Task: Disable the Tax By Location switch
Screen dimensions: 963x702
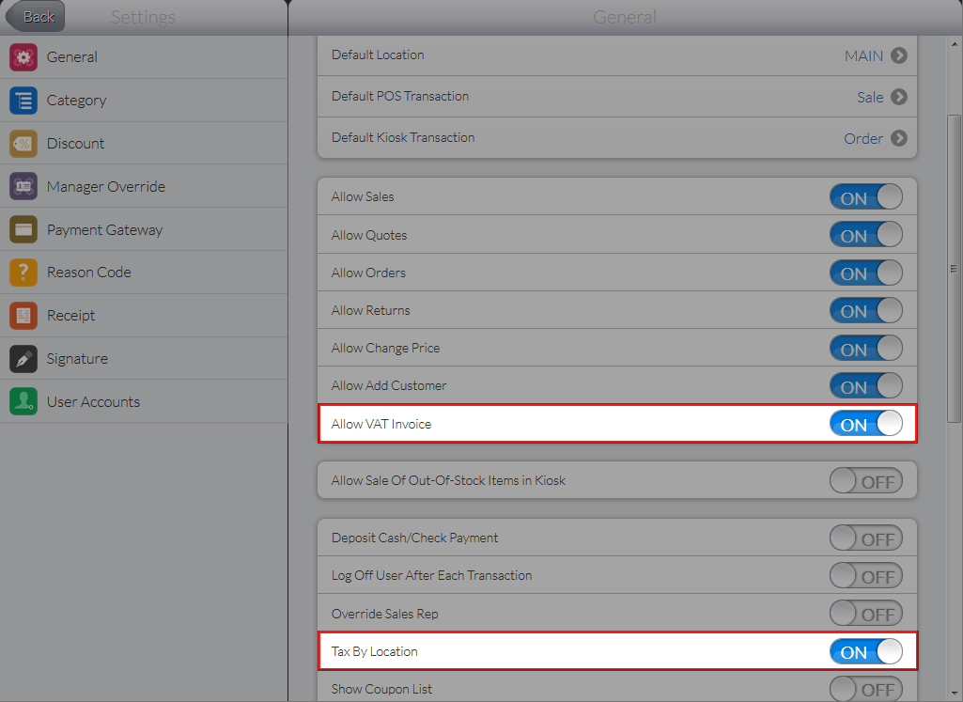Action: (x=865, y=652)
